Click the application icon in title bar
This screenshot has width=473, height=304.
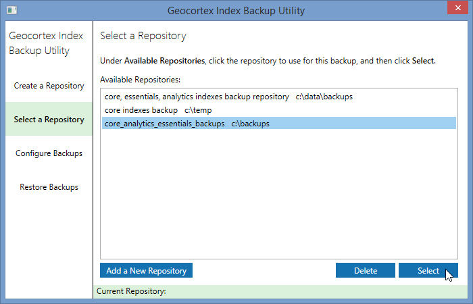click(x=12, y=10)
